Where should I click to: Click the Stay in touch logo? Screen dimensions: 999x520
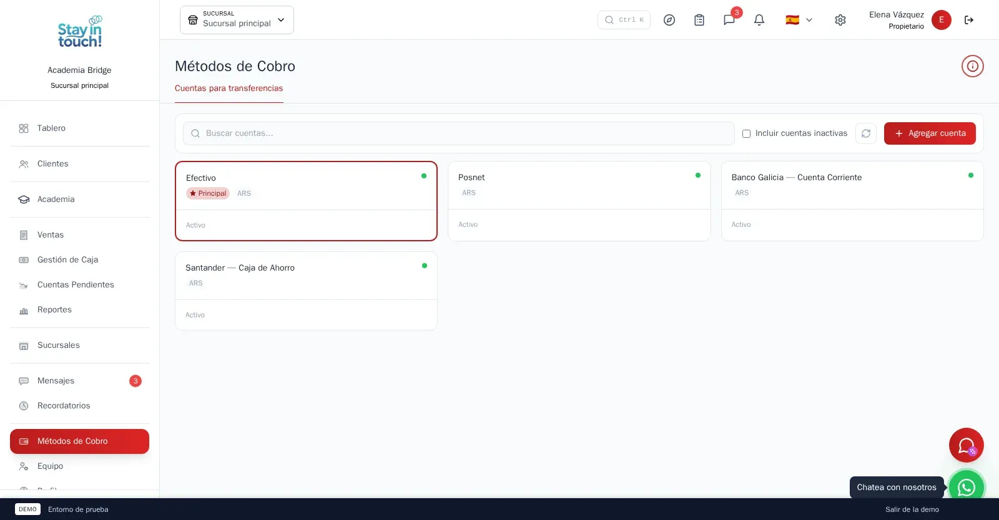coord(80,32)
